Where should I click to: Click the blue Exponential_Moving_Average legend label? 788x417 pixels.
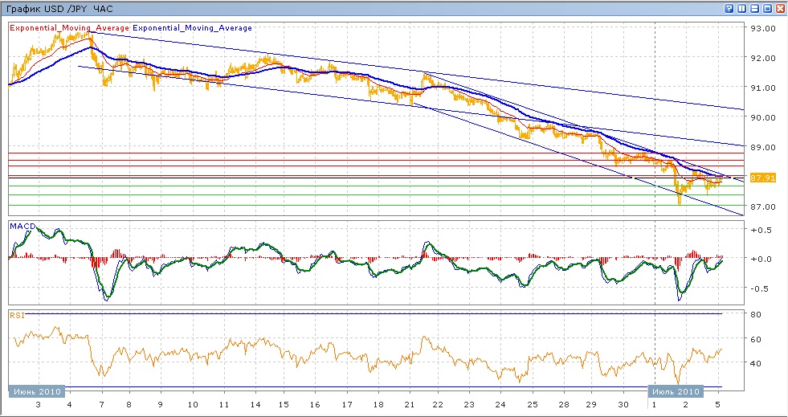pyautogui.click(x=192, y=28)
